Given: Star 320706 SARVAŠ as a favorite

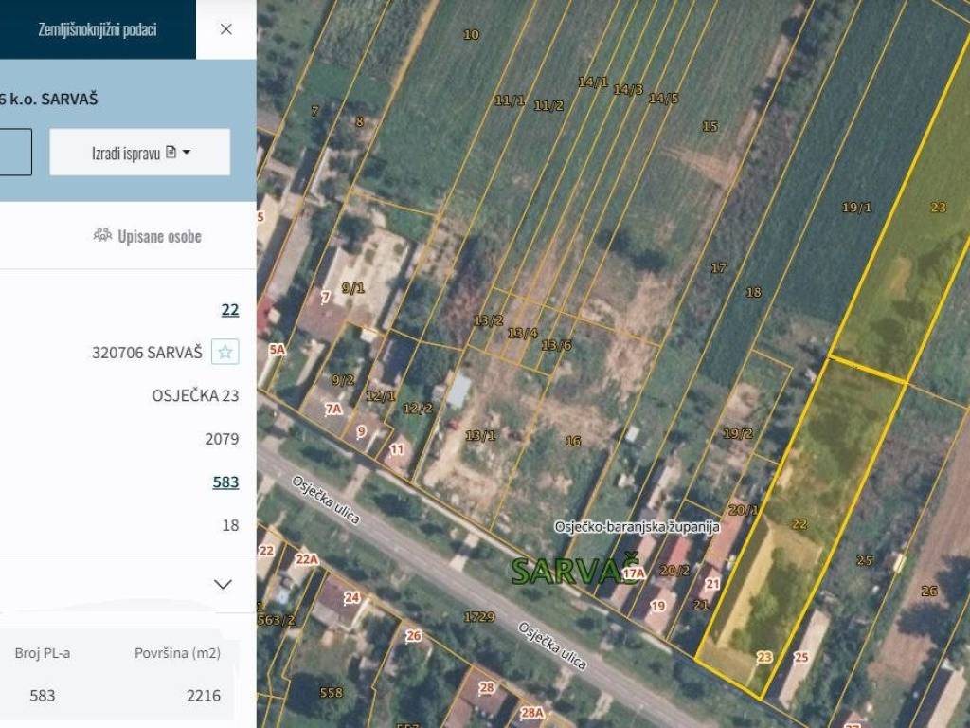Looking at the screenshot, I should 225,353.
